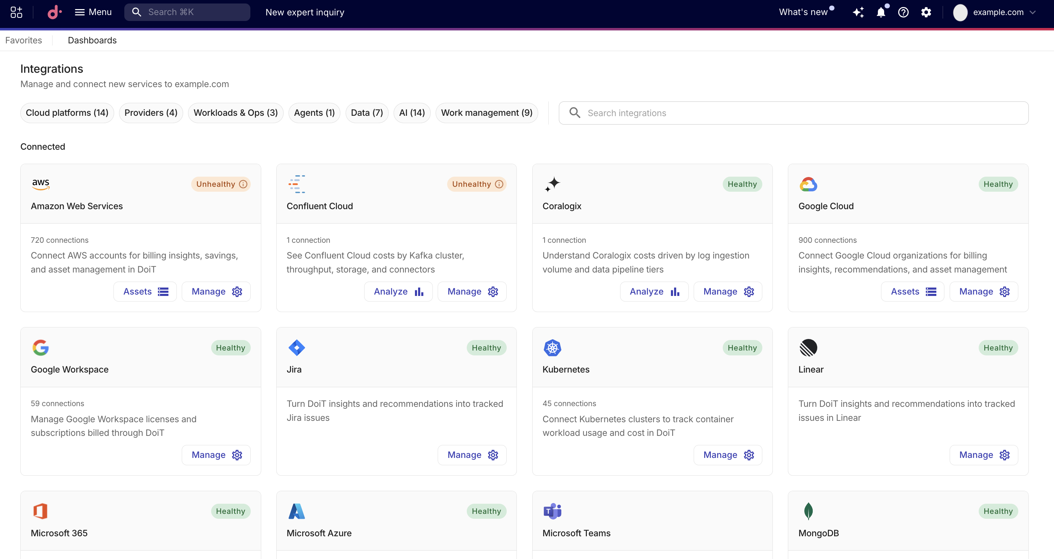
Task: Click Assets button on Amazon Web Services card
Action: point(145,292)
